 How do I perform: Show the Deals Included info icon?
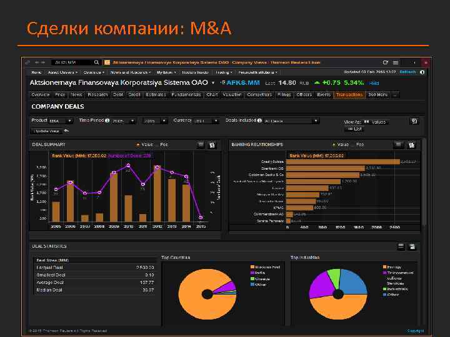click(x=259, y=120)
